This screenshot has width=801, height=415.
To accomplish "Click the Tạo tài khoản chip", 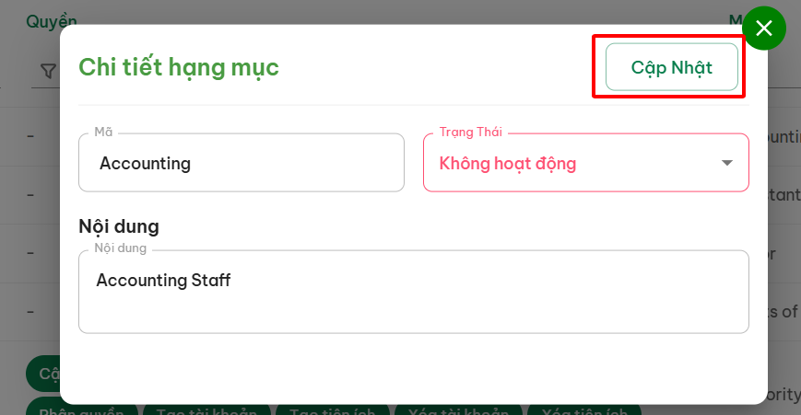I will [206, 409].
